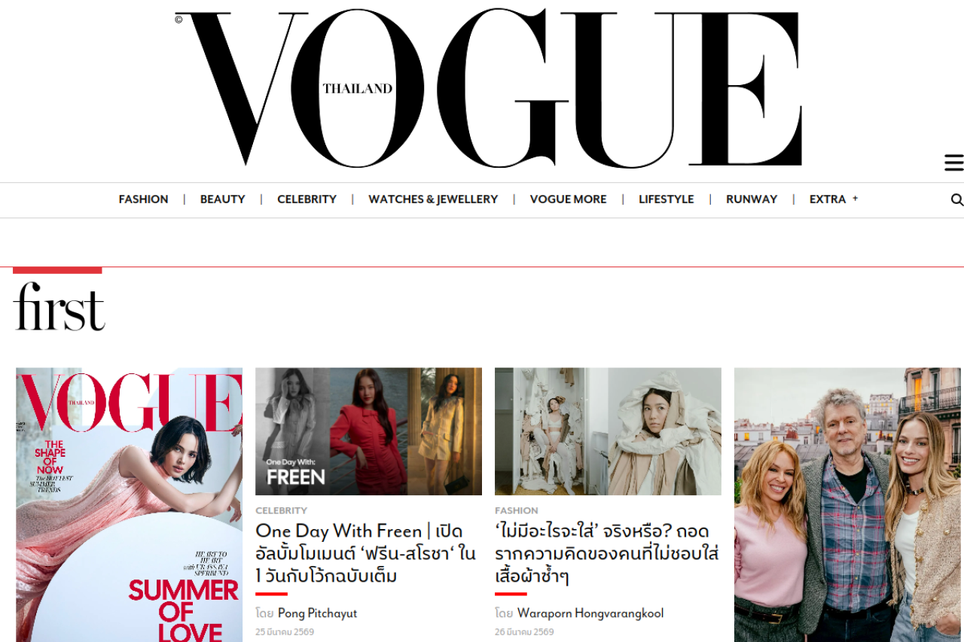Open the rooftop trio photo article

coord(847,505)
